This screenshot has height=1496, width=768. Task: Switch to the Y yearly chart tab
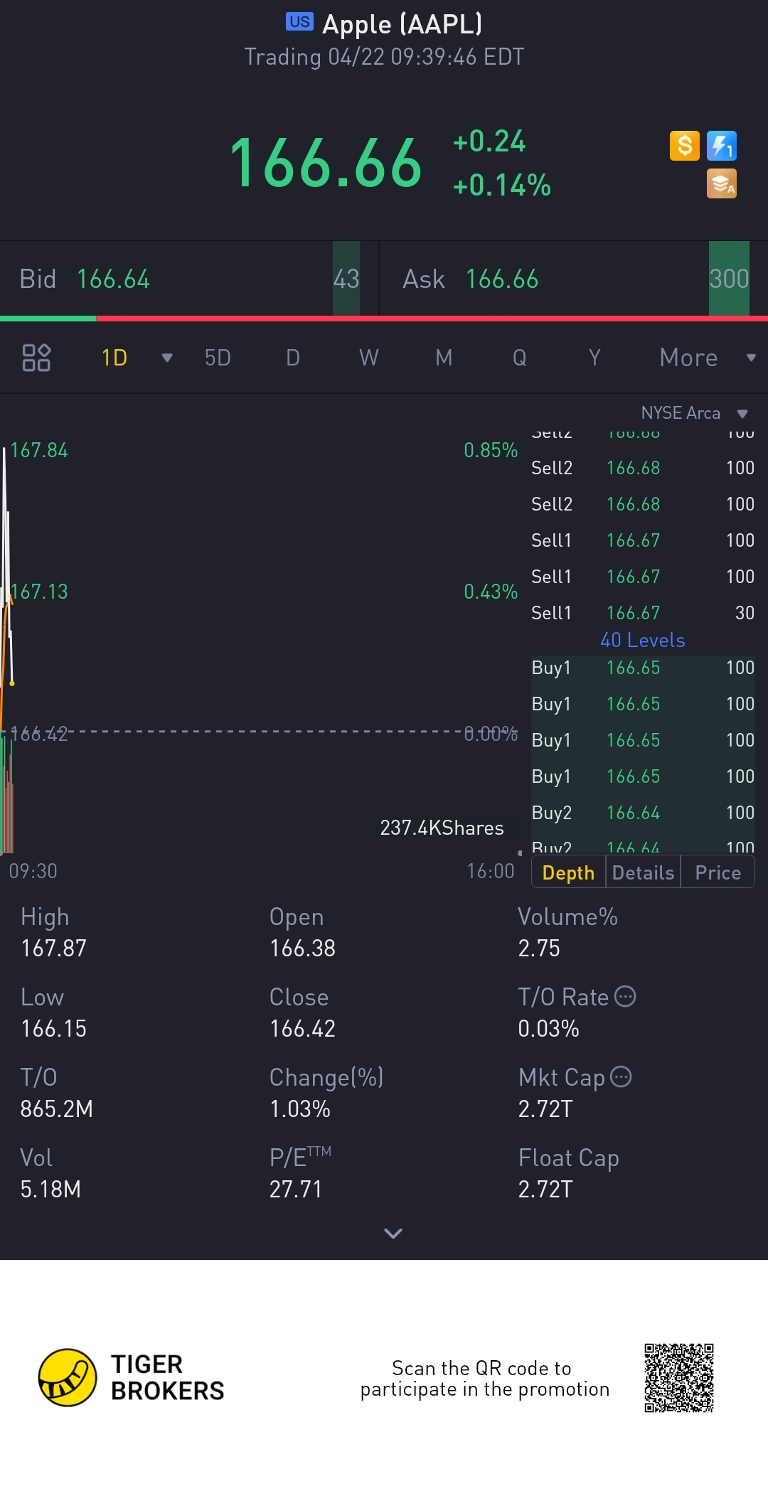595,358
